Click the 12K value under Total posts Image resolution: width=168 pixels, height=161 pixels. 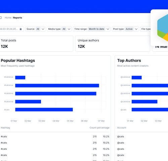(4, 46)
